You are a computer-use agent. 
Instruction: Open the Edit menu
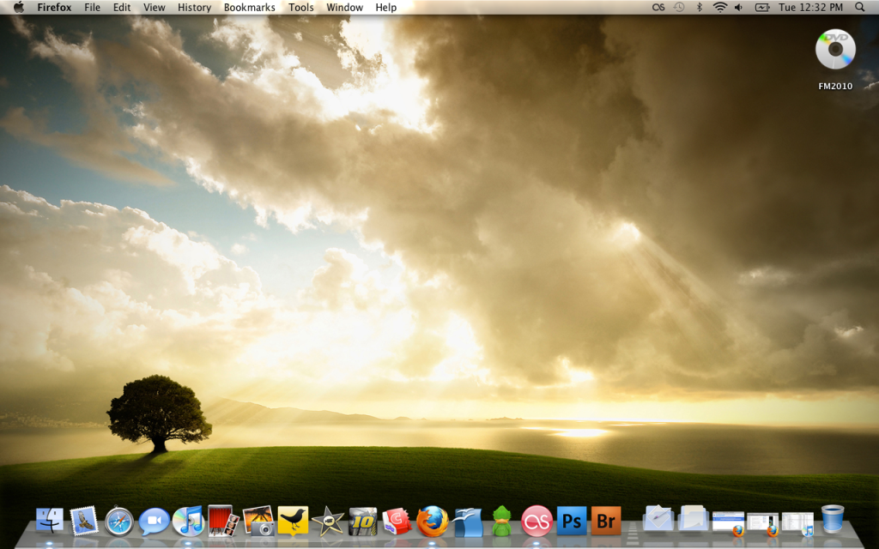pos(122,7)
